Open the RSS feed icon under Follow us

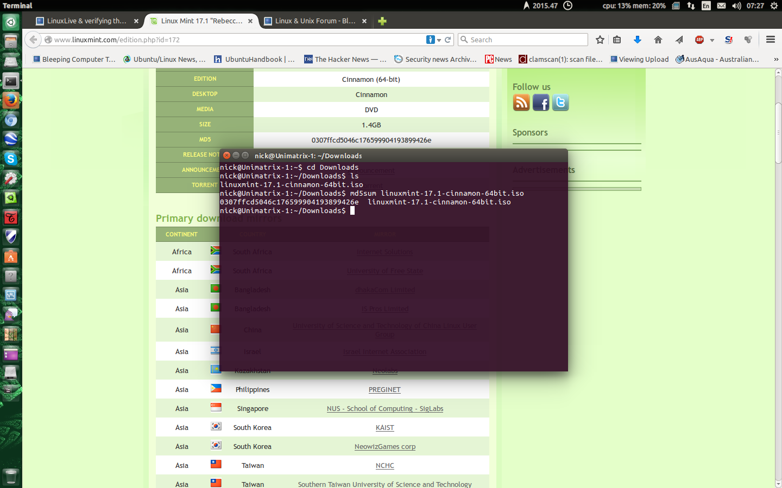click(521, 102)
